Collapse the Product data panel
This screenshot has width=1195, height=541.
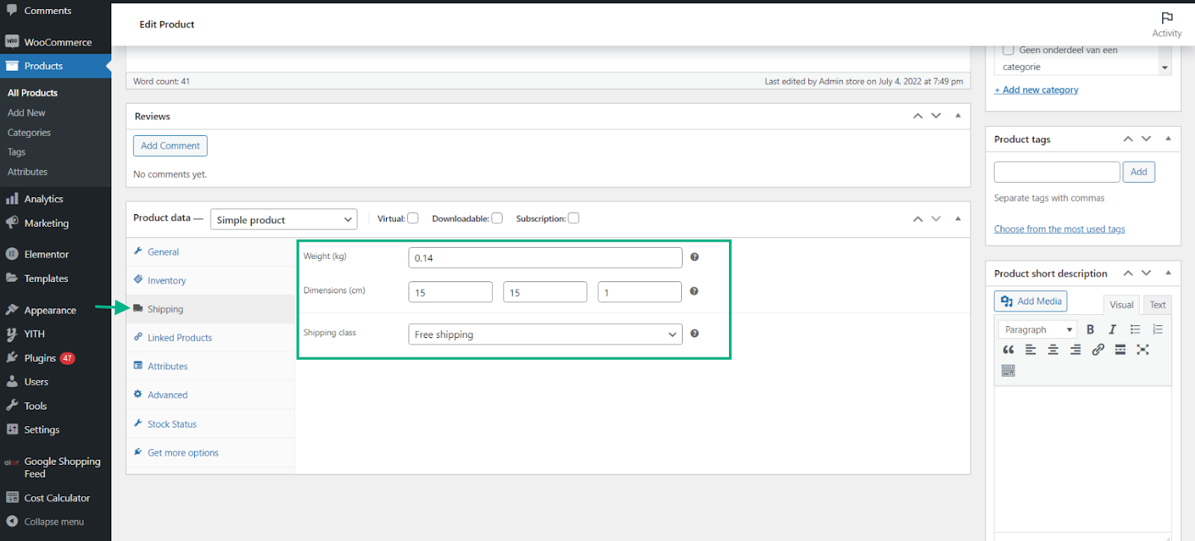958,219
